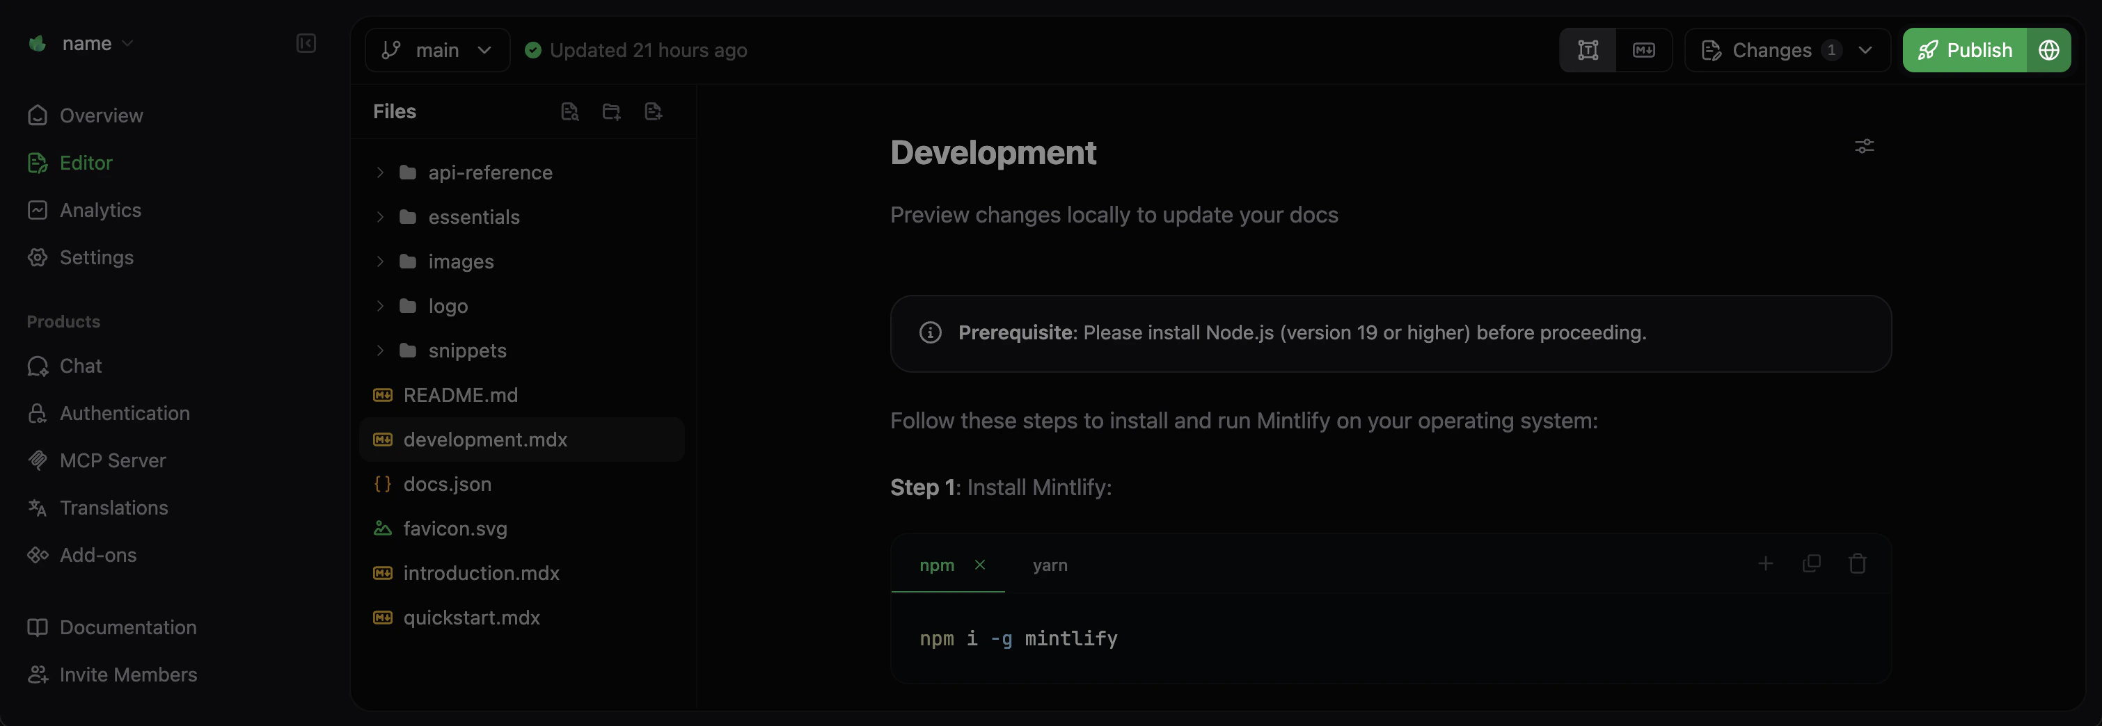This screenshot has height=726, width=2102.
Task: Add a new code tab with plus icon
Action: point(1766,563)
